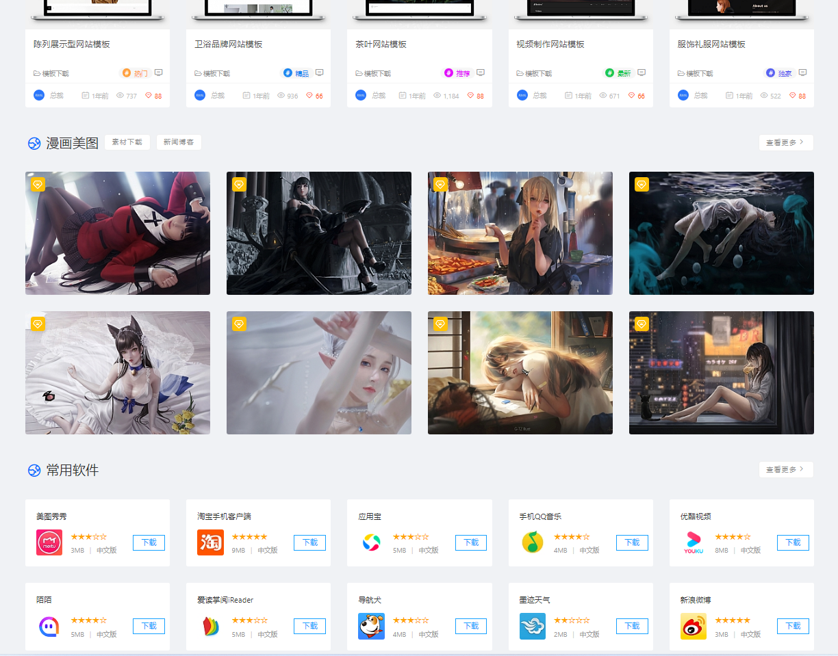Open the 爱读掌阅iReader app icon
838x656 pixels.
coord(210,626)
